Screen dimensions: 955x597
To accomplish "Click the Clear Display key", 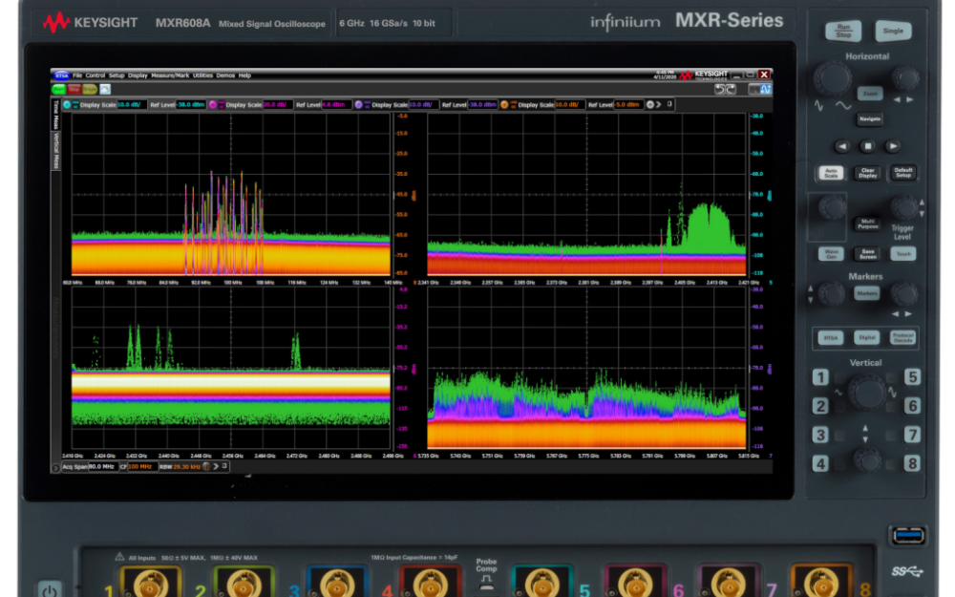I will (867, 173).
